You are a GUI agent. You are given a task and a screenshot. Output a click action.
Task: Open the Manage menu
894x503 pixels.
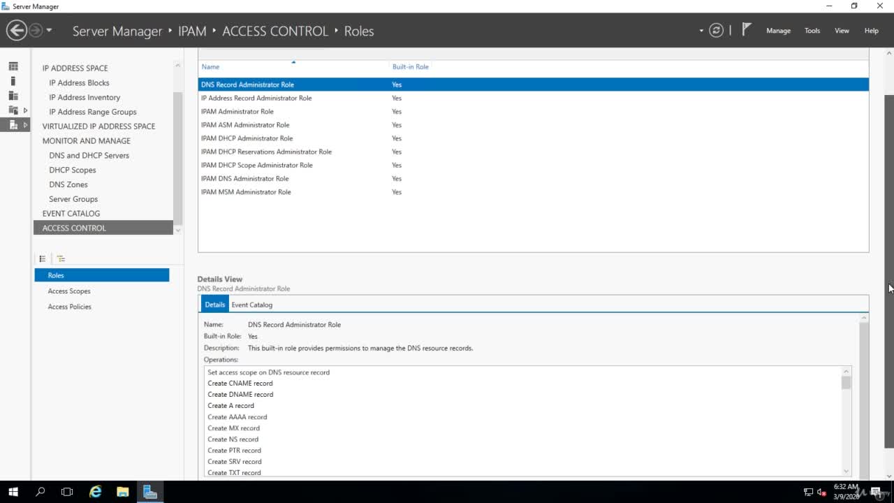click(x=778, y=31)
